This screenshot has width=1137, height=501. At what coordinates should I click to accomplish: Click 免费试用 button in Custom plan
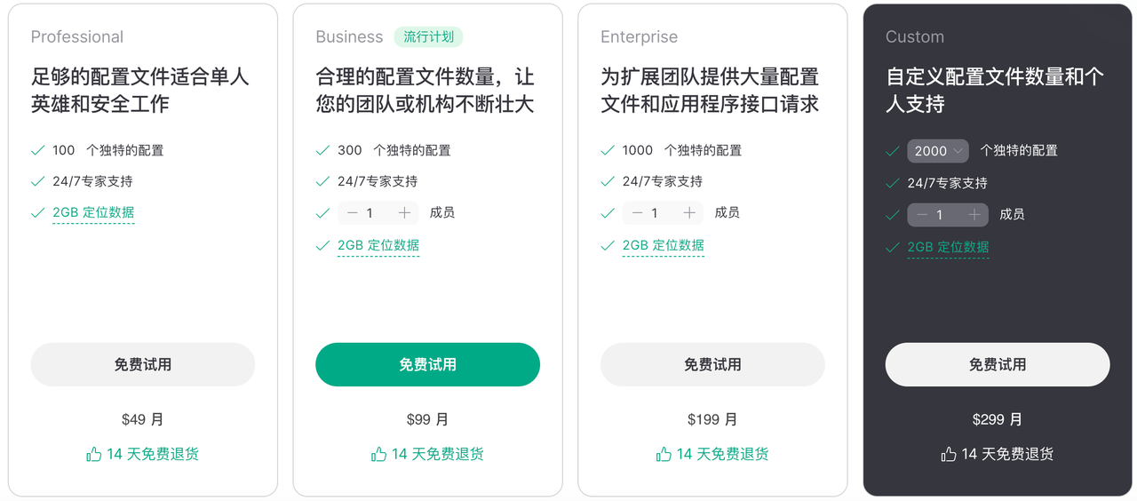998,365
